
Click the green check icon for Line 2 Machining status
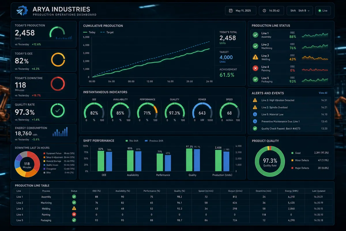tap(255, 46)
